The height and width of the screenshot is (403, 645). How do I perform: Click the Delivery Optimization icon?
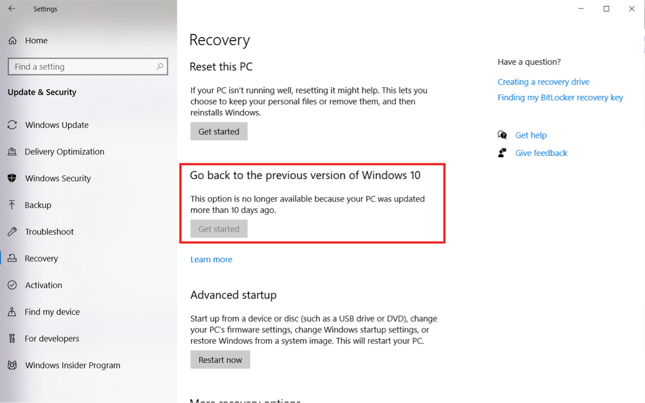click(12, 152)
